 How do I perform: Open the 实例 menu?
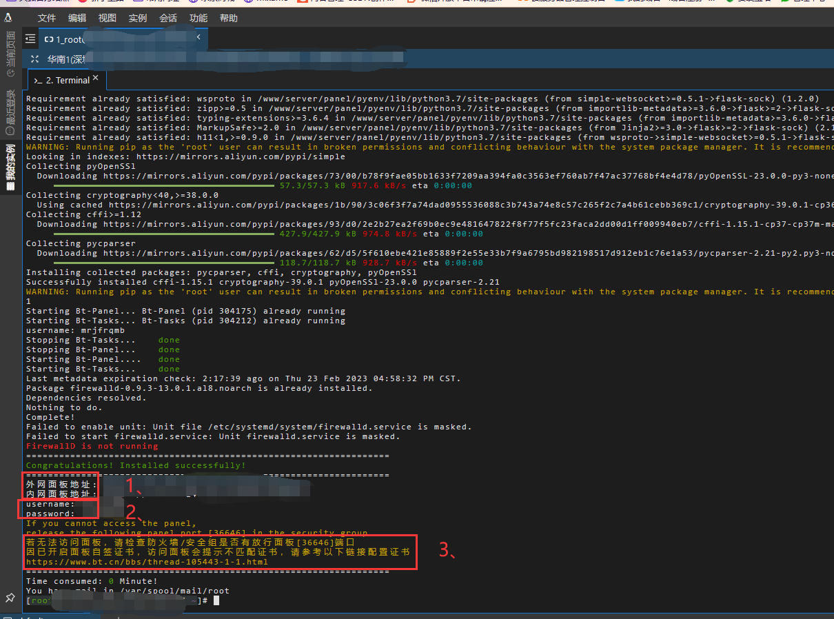coord(138,18)
